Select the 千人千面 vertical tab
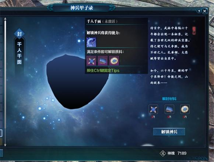 point(19,53)
